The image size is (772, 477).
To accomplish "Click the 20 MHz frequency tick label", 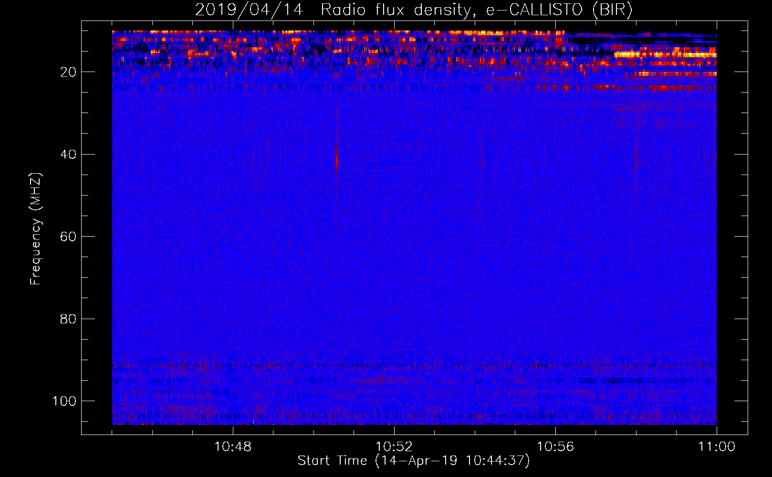I will (x=68, y=72).
